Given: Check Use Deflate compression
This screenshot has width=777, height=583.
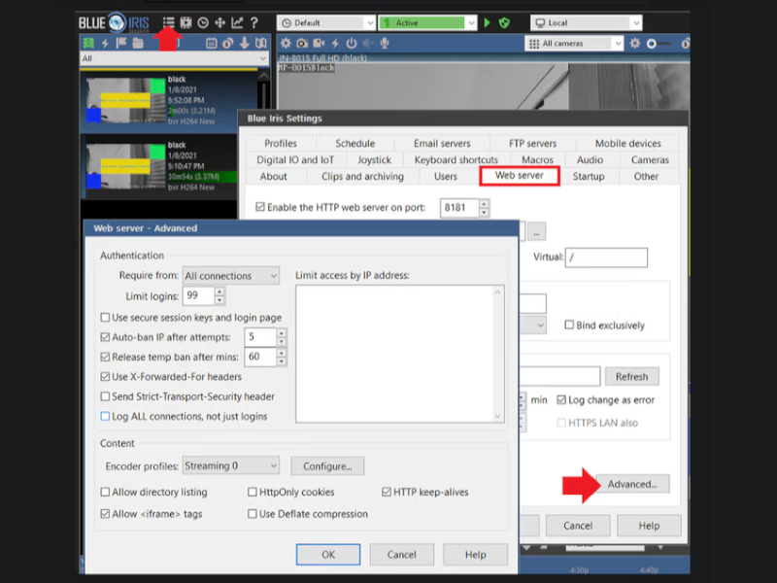Looking at the screenshot, I should click(x=253, y=514).
